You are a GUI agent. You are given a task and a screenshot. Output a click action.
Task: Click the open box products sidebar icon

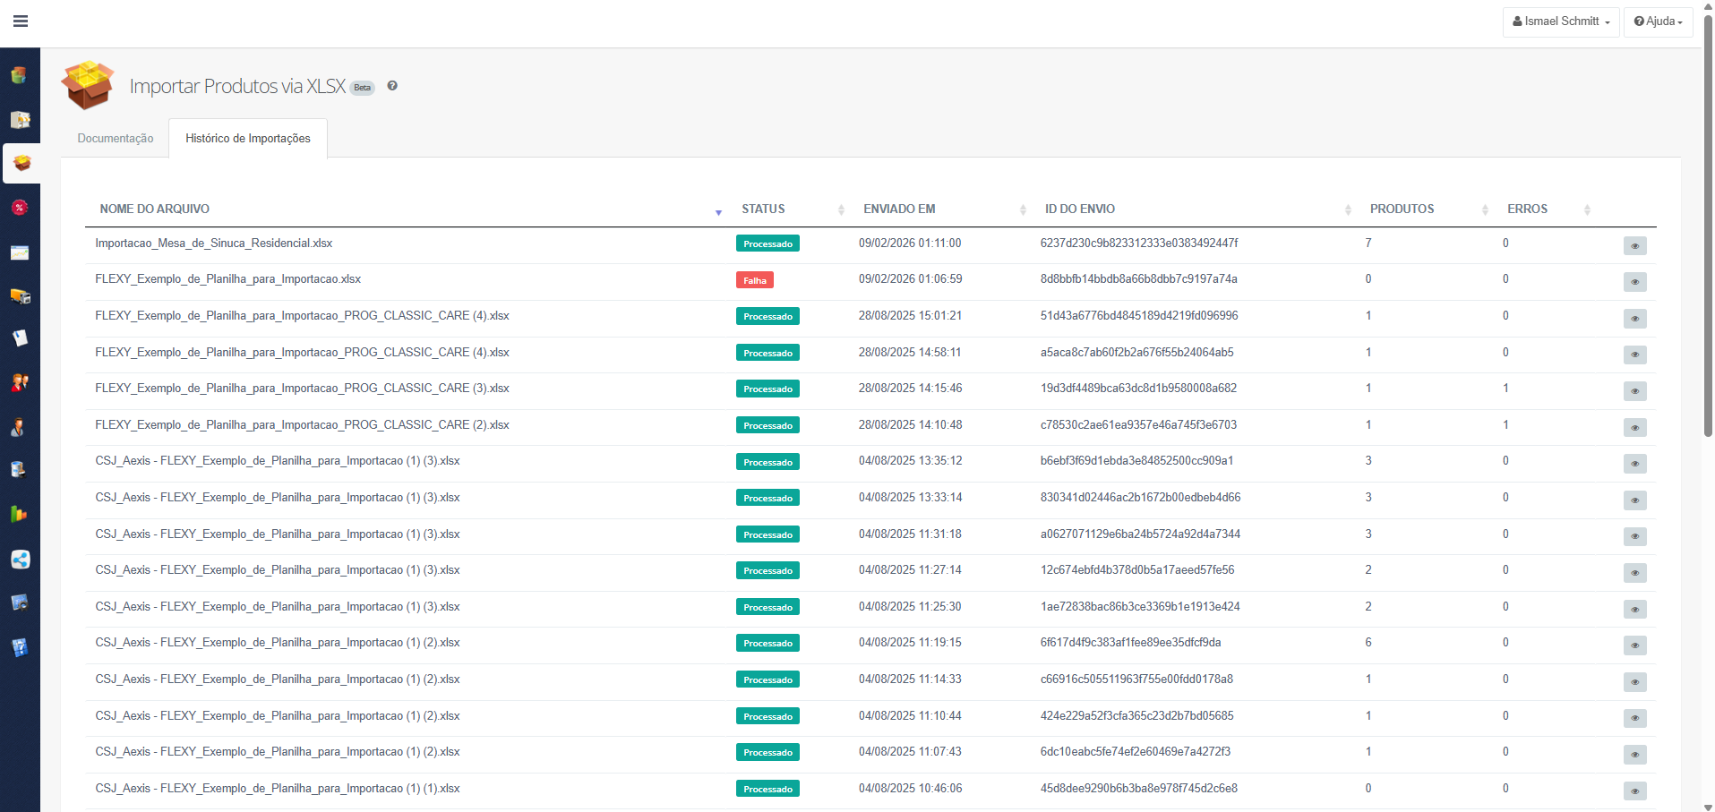21,164
